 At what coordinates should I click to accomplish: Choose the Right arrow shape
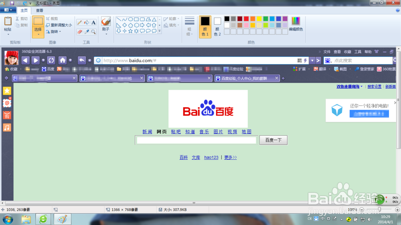click(142, 25)
